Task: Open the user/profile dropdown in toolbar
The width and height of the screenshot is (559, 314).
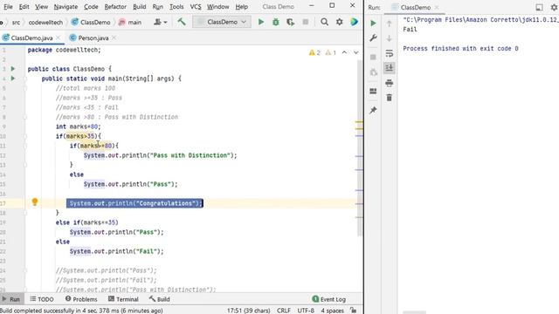Action: pos(160,22)
